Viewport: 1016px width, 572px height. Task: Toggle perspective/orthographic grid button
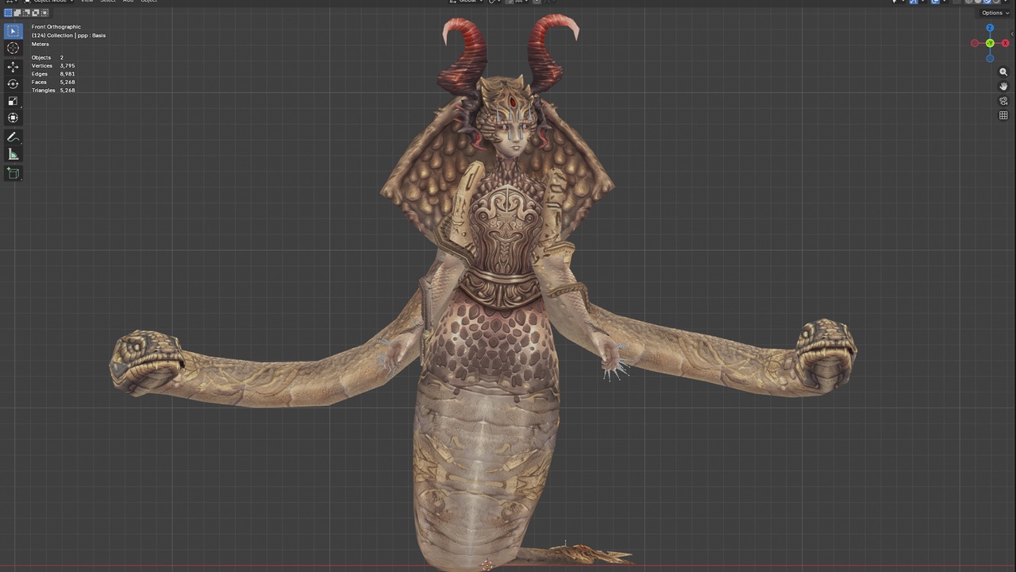(x=1003, y=115)
